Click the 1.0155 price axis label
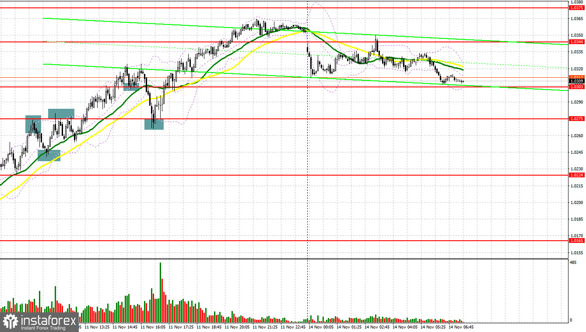The width and height of the screenshot is (586, 332). point(576,253)
